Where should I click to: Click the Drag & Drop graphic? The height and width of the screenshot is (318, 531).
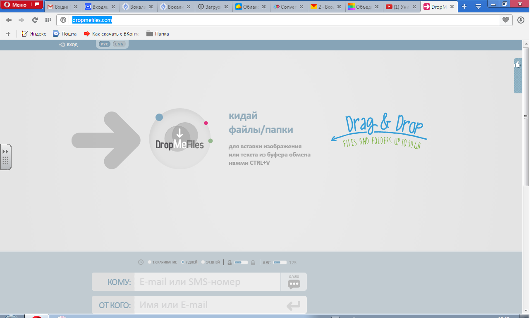point(379,131)
